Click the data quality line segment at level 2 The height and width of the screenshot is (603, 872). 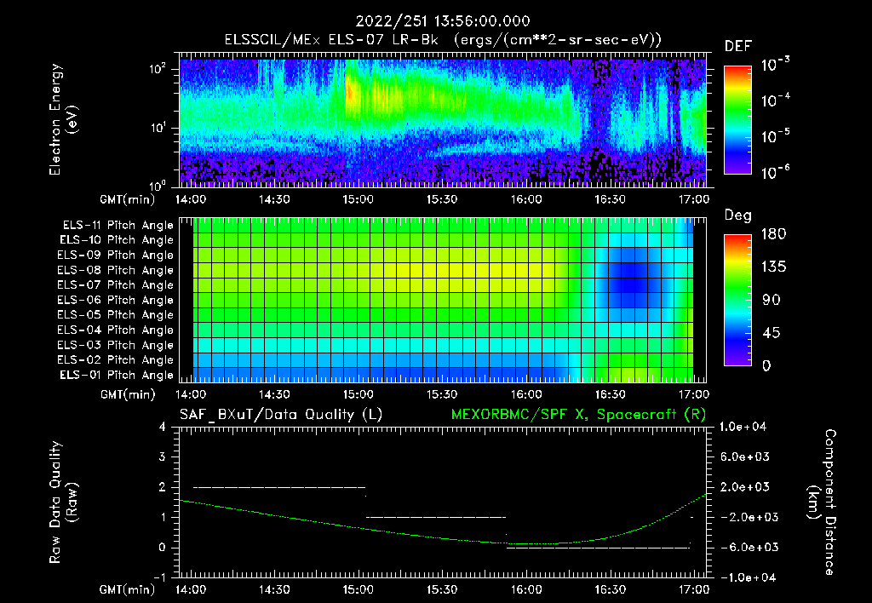pos(279,487)
